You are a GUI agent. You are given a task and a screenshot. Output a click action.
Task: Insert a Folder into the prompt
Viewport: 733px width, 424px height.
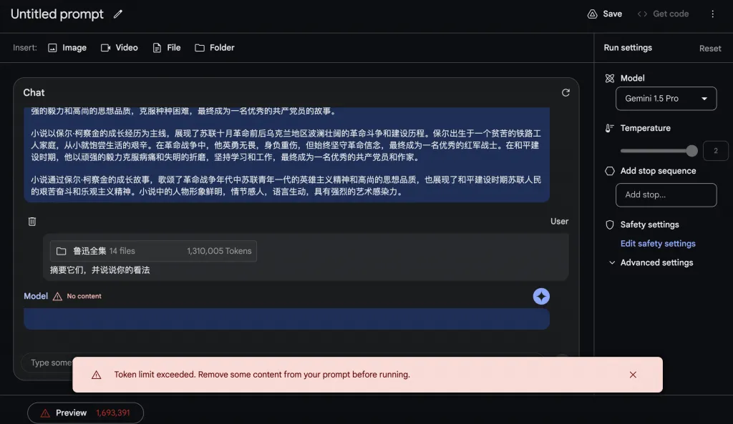tap(215, 48)
